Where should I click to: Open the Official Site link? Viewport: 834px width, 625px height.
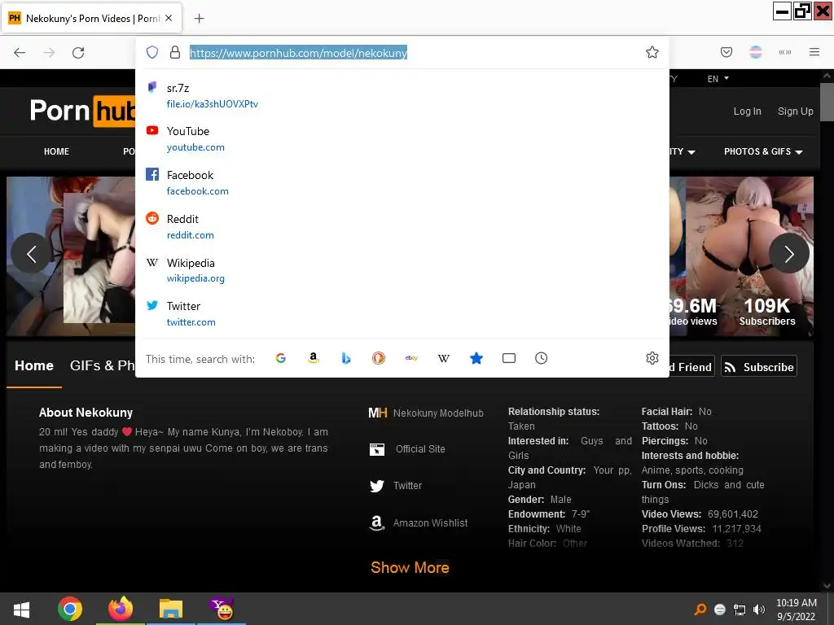tap(407, 449)
